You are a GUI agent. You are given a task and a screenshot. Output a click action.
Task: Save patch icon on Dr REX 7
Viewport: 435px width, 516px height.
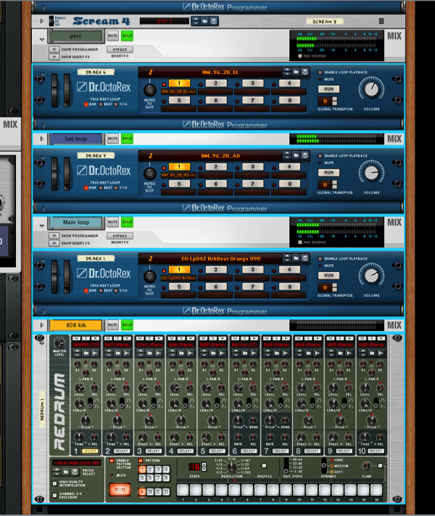pos(304,155)
